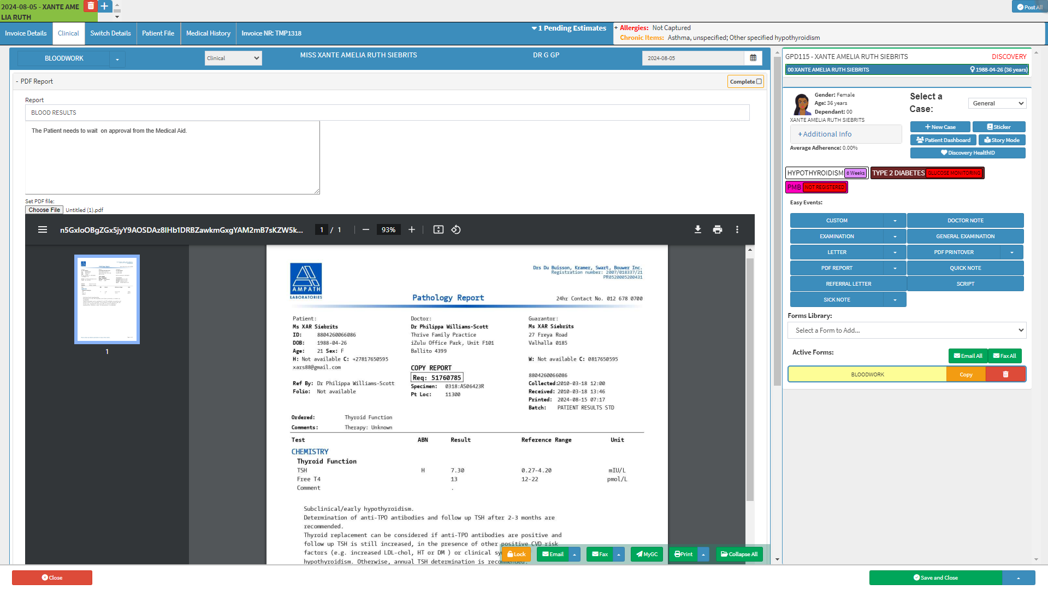Click Choose File for the PDF

tap(44, 210)
